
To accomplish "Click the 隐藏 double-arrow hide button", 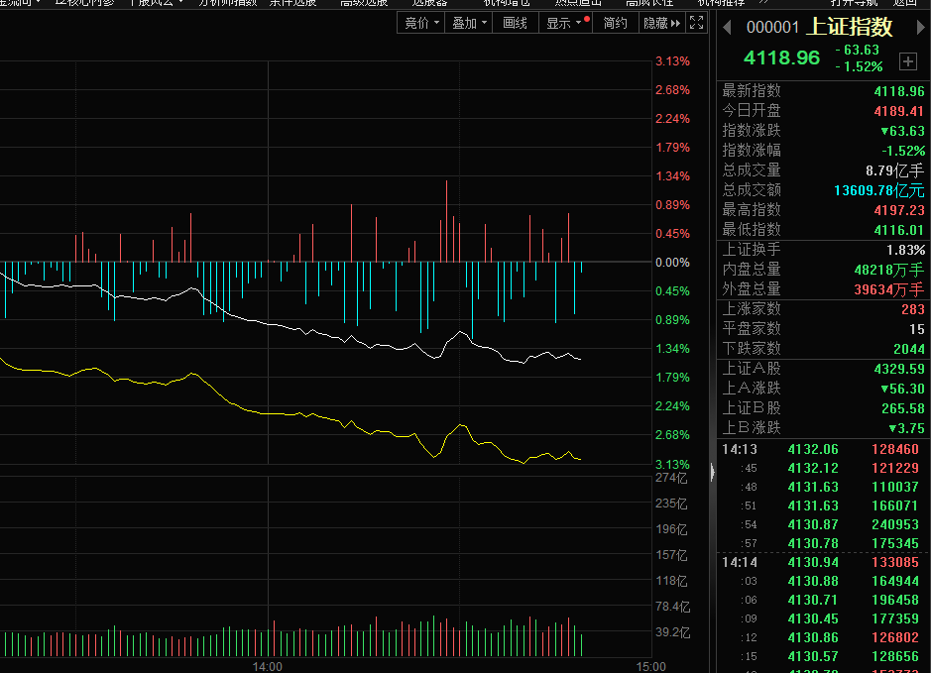I will [661, 23].
